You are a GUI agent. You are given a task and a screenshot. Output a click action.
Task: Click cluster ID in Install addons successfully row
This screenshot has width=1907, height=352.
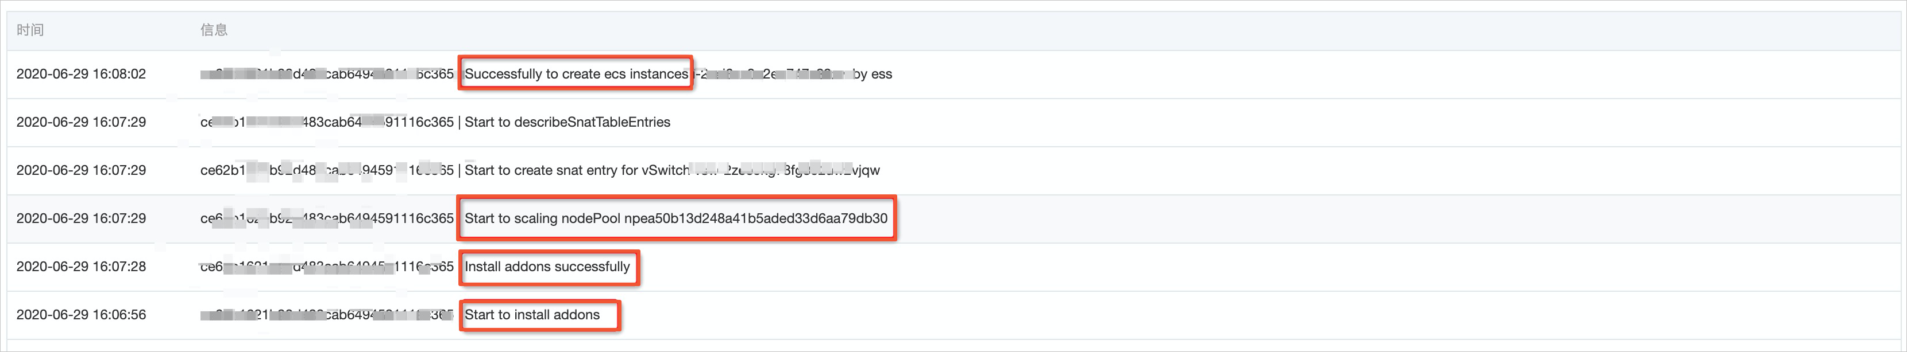326,266
